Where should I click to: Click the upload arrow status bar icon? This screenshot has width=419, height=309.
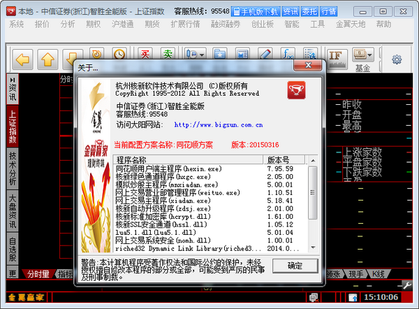(x=353, y=298)
